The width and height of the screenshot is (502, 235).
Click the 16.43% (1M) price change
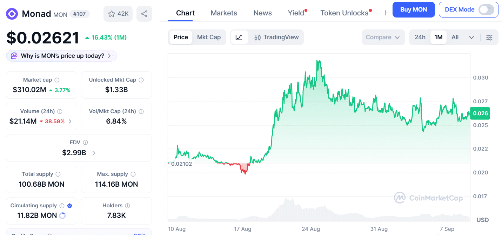(106, 37)
